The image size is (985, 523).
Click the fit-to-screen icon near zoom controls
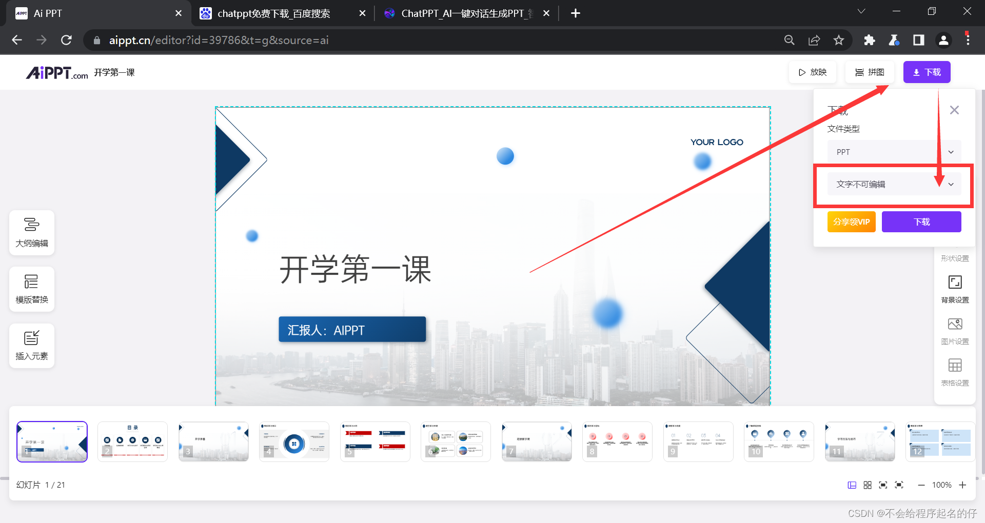(x=883, y=485)
